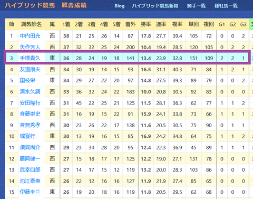Open trainer 安田隆行 link

30,103
